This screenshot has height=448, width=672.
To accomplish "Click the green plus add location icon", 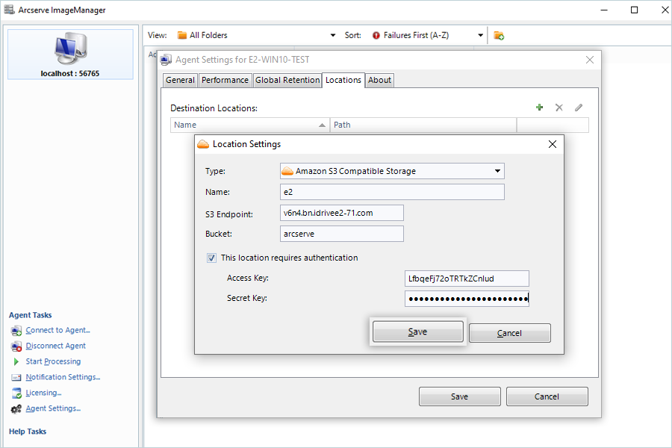I will tap(540, 108).
